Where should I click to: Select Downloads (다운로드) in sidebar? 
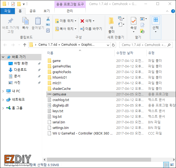20,70
